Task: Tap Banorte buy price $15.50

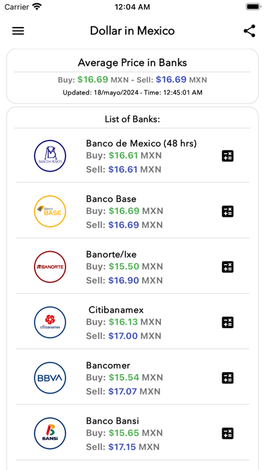Action: (x=124, y=267)
